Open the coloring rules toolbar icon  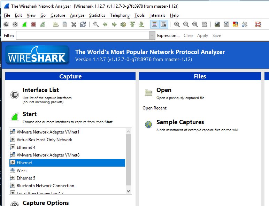pos(236,24)
